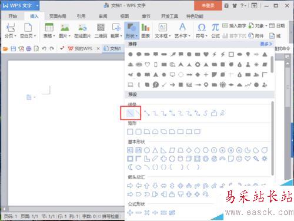
Task: Pick the plain rectangle under 矩形
Action: [130, 131]
